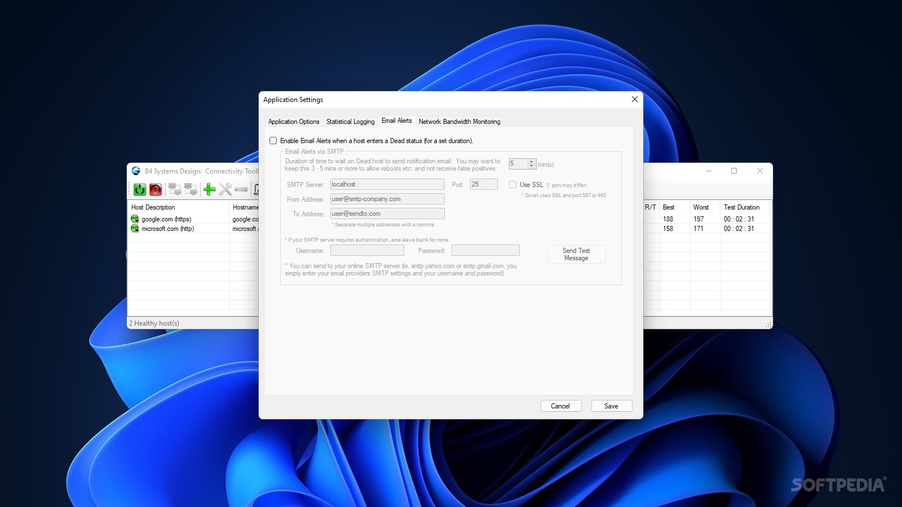
Task: Toggle the Use SSL checkbox
Action: pyautogui.click(x=512, y=184)
